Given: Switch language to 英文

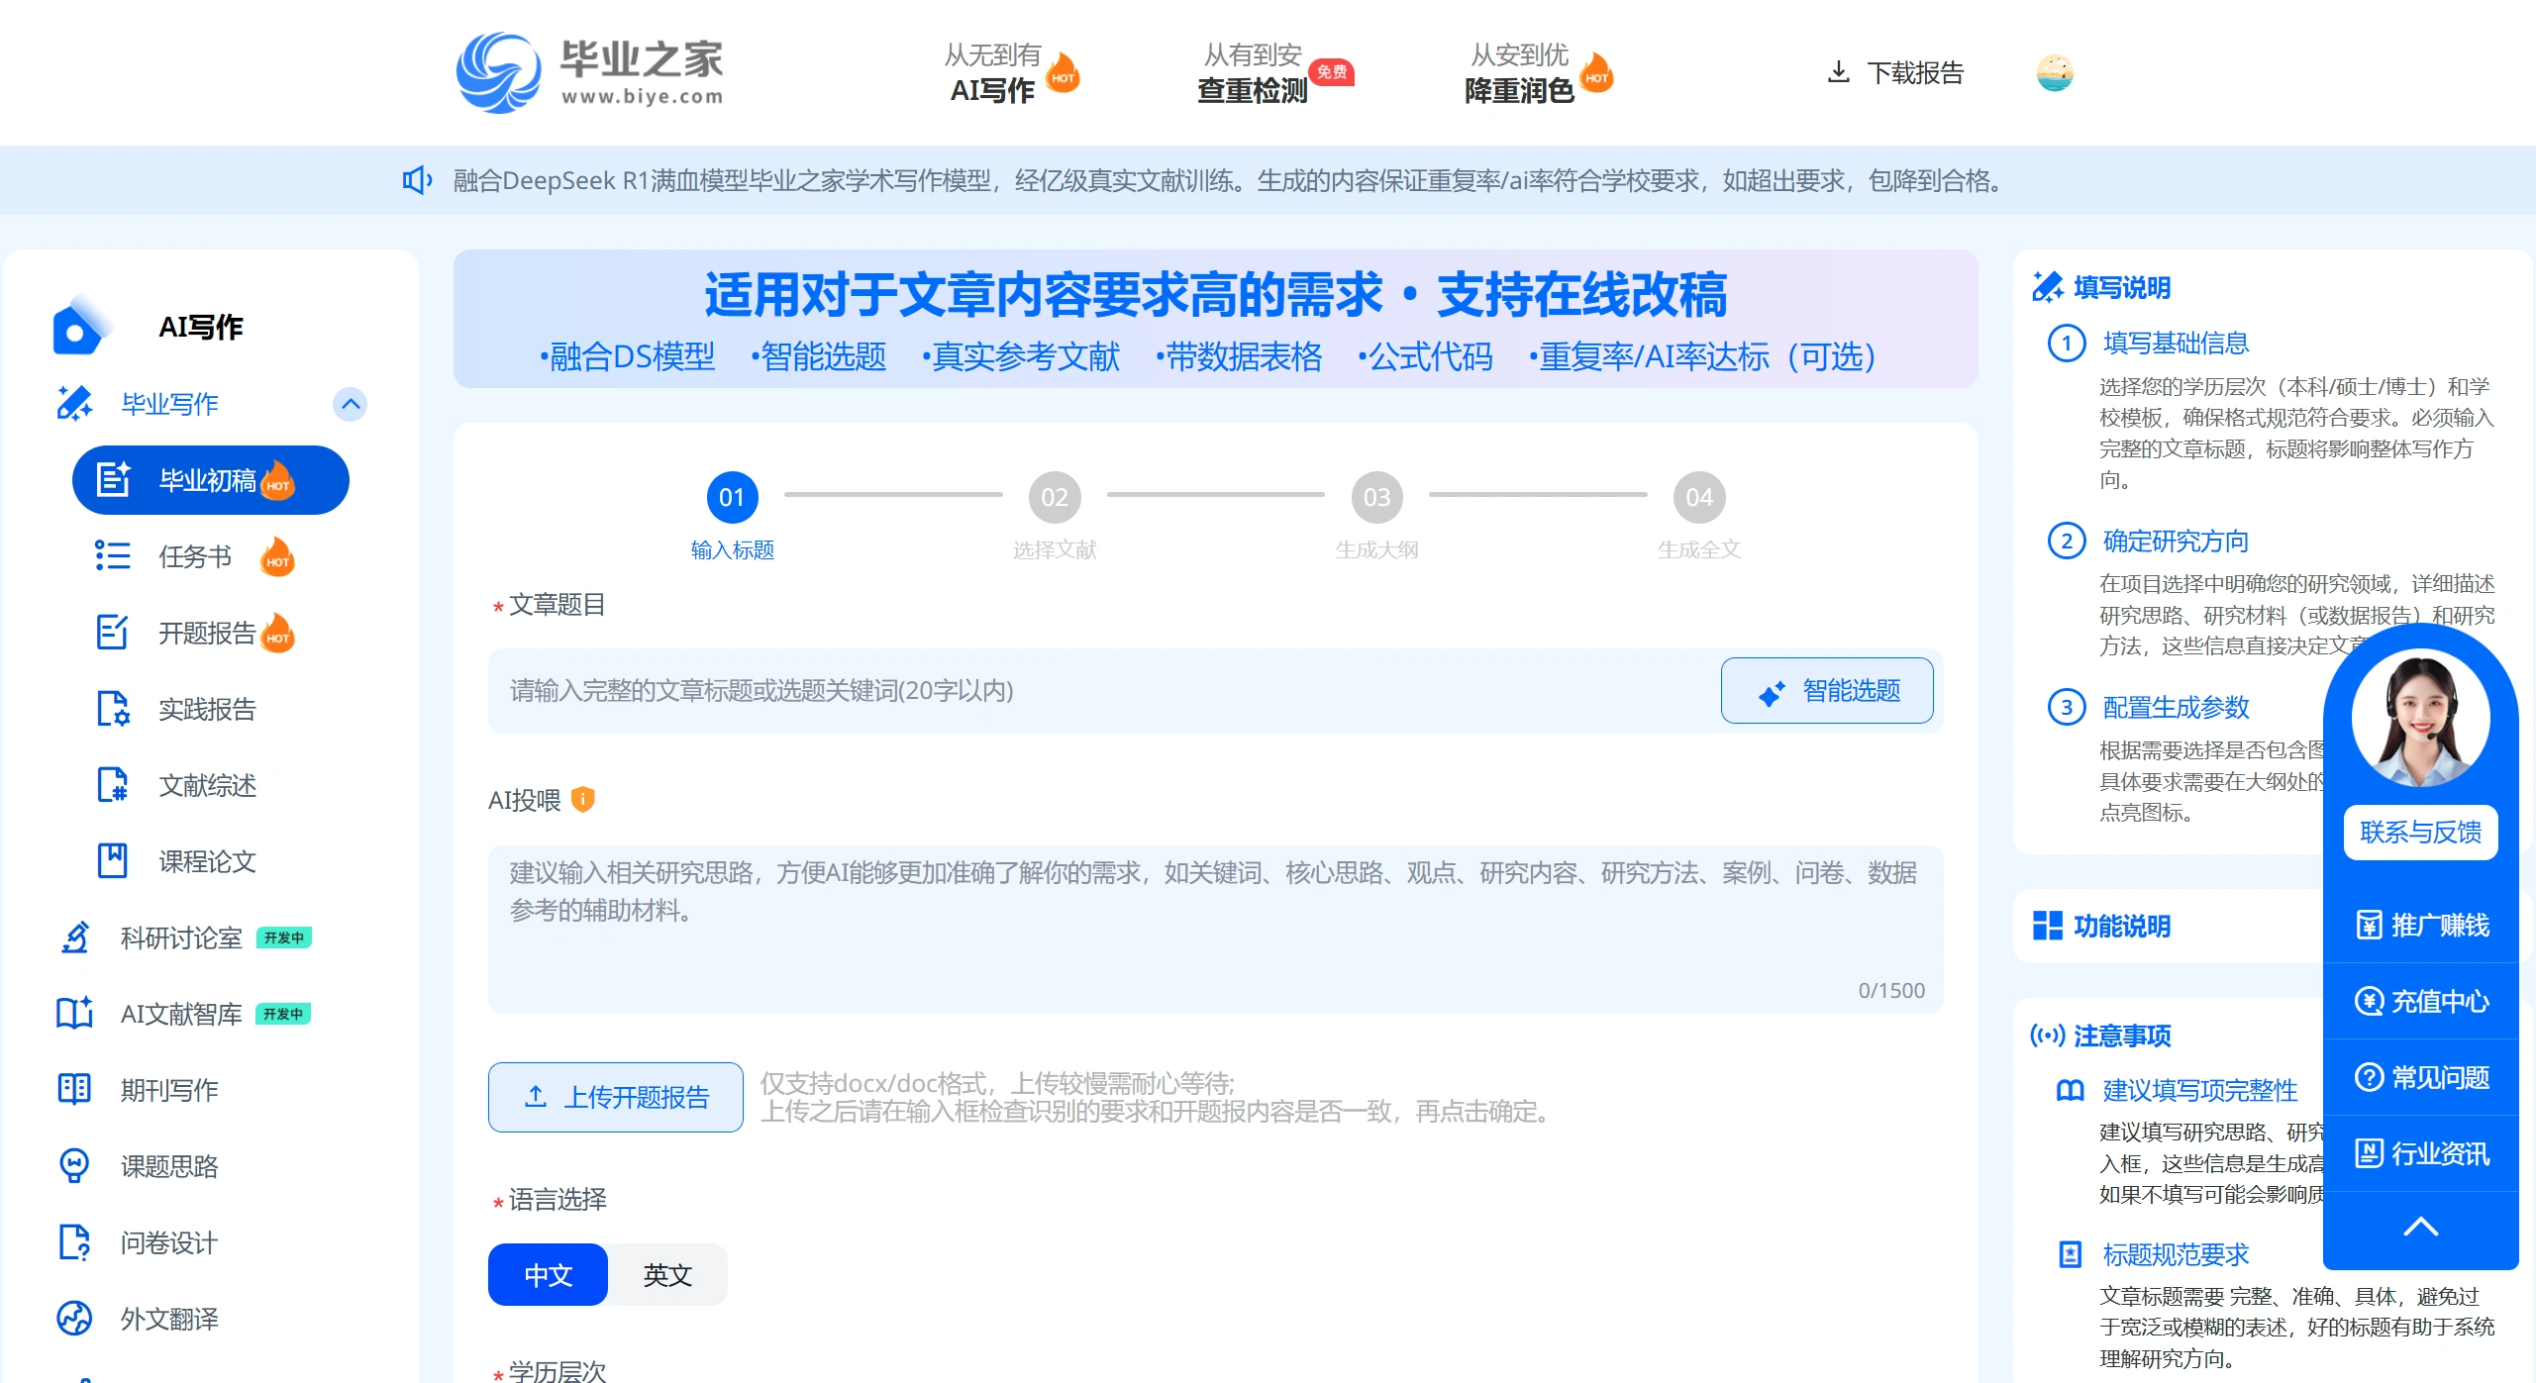Looking at the screenshot, I should (666, 1274).
